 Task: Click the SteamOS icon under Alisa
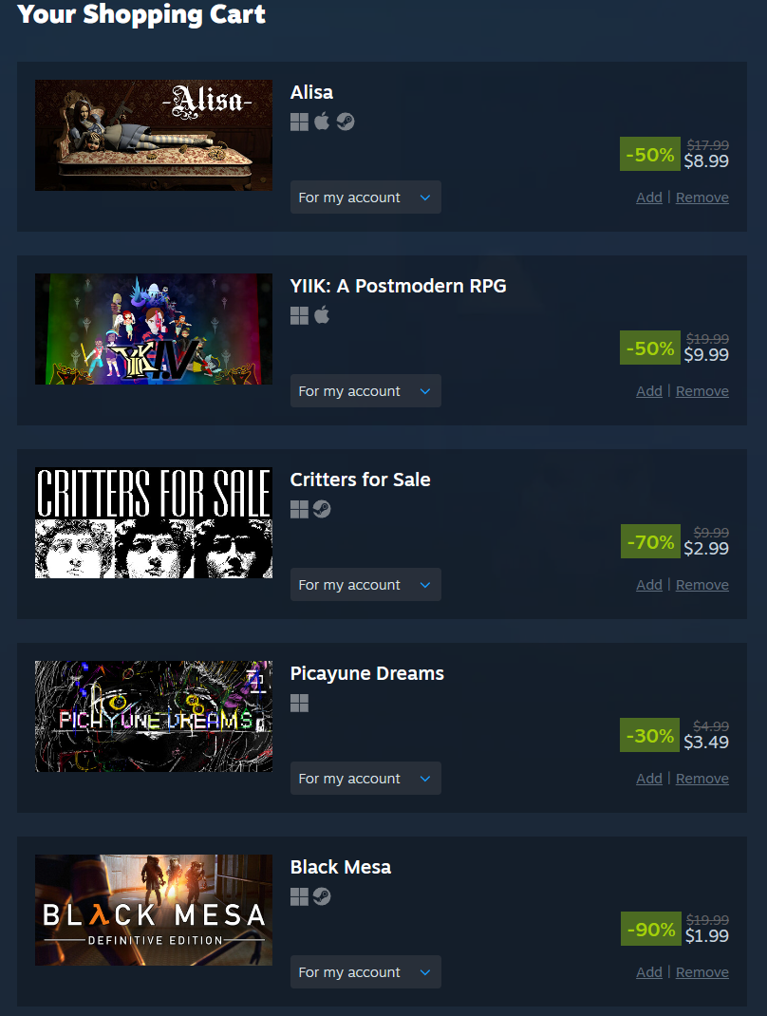pos(346,122)
